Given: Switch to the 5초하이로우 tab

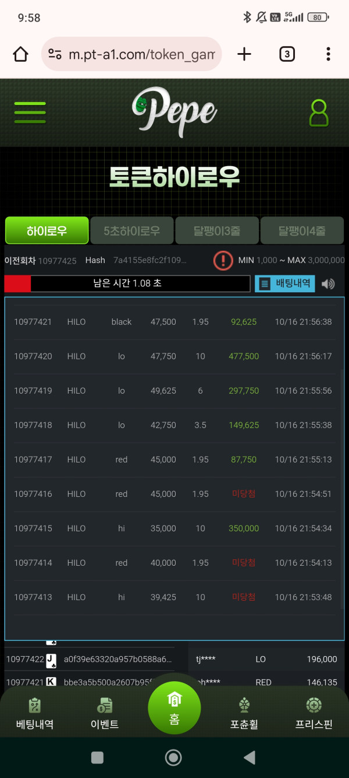Looking at the screenshot, I should click(131, 231).
